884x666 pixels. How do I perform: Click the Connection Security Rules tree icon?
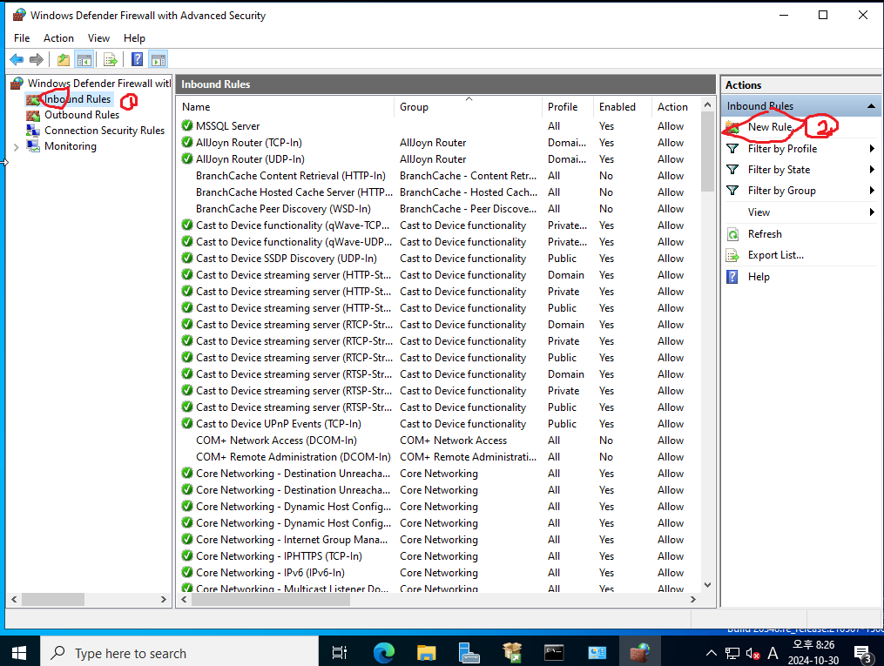(x=33, y=131)
